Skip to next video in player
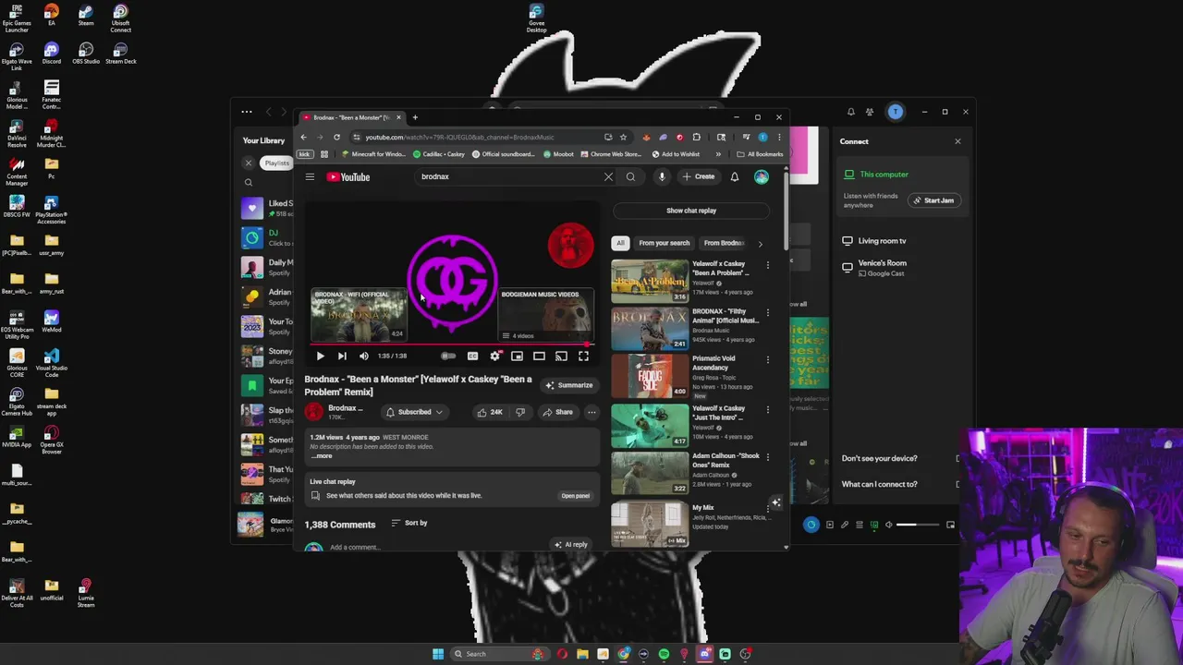 pyautogui.click(x=342, y=356)
